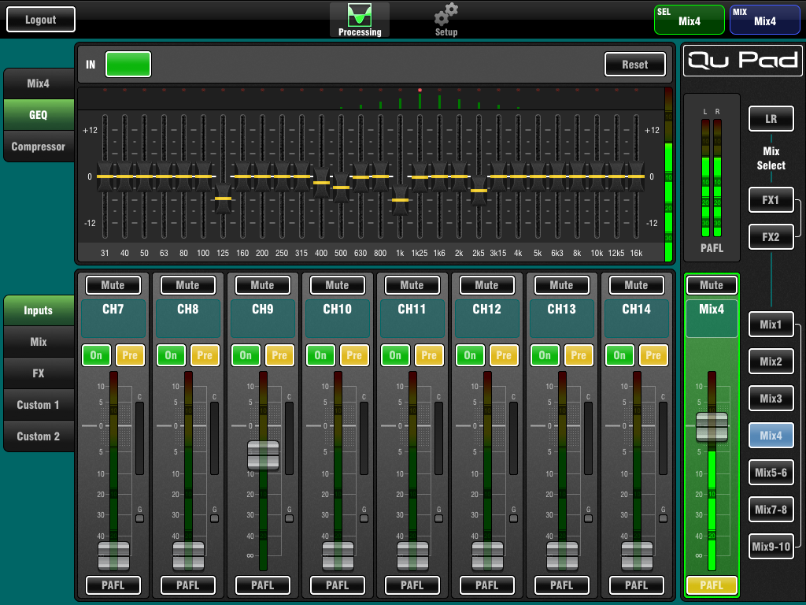This screenshot has height=605, width=806.
Task: Mute channel CH13
Action: (562, 285)
